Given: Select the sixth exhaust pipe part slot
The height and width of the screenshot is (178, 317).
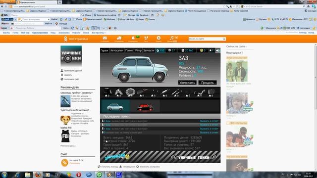Looking at the screenshot, I should 165,92.
